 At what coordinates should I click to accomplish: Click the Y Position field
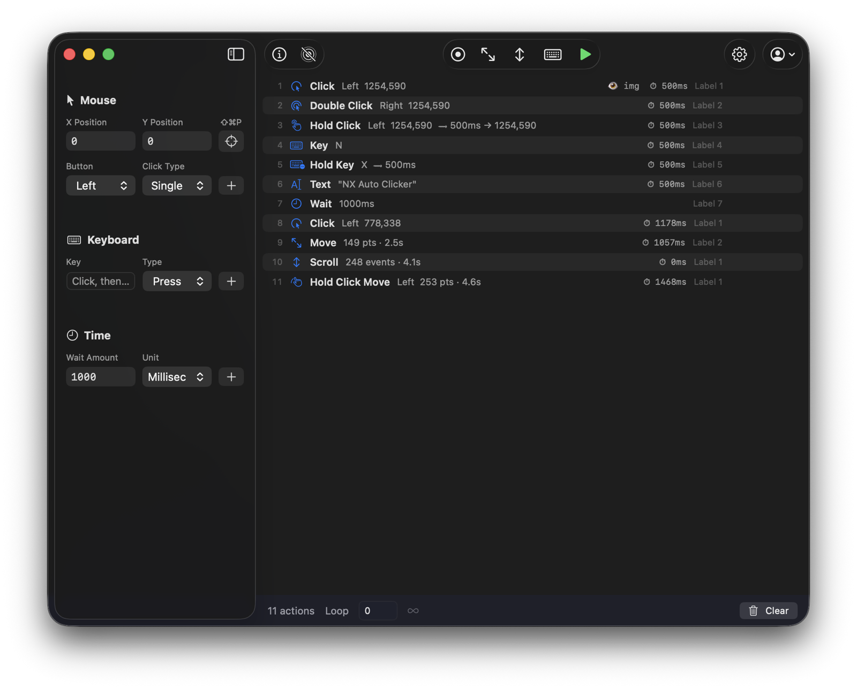[x=176, y=141]
